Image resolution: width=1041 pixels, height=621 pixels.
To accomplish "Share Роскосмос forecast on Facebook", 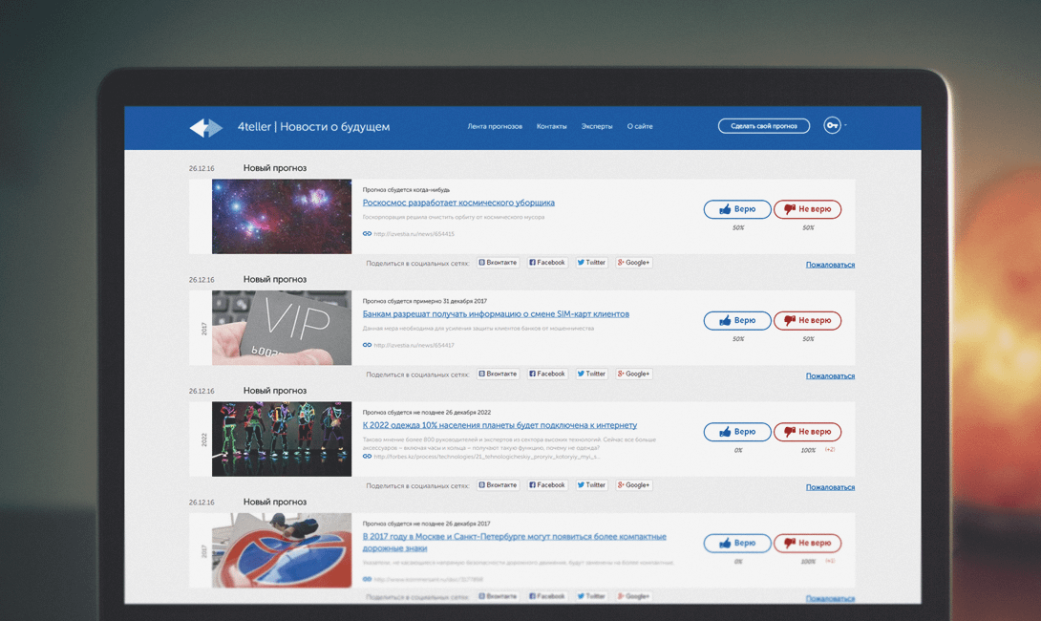I will tap(547, 263).
